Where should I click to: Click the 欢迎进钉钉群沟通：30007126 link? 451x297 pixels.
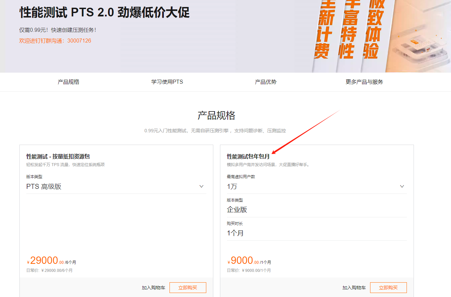point(55,41)
